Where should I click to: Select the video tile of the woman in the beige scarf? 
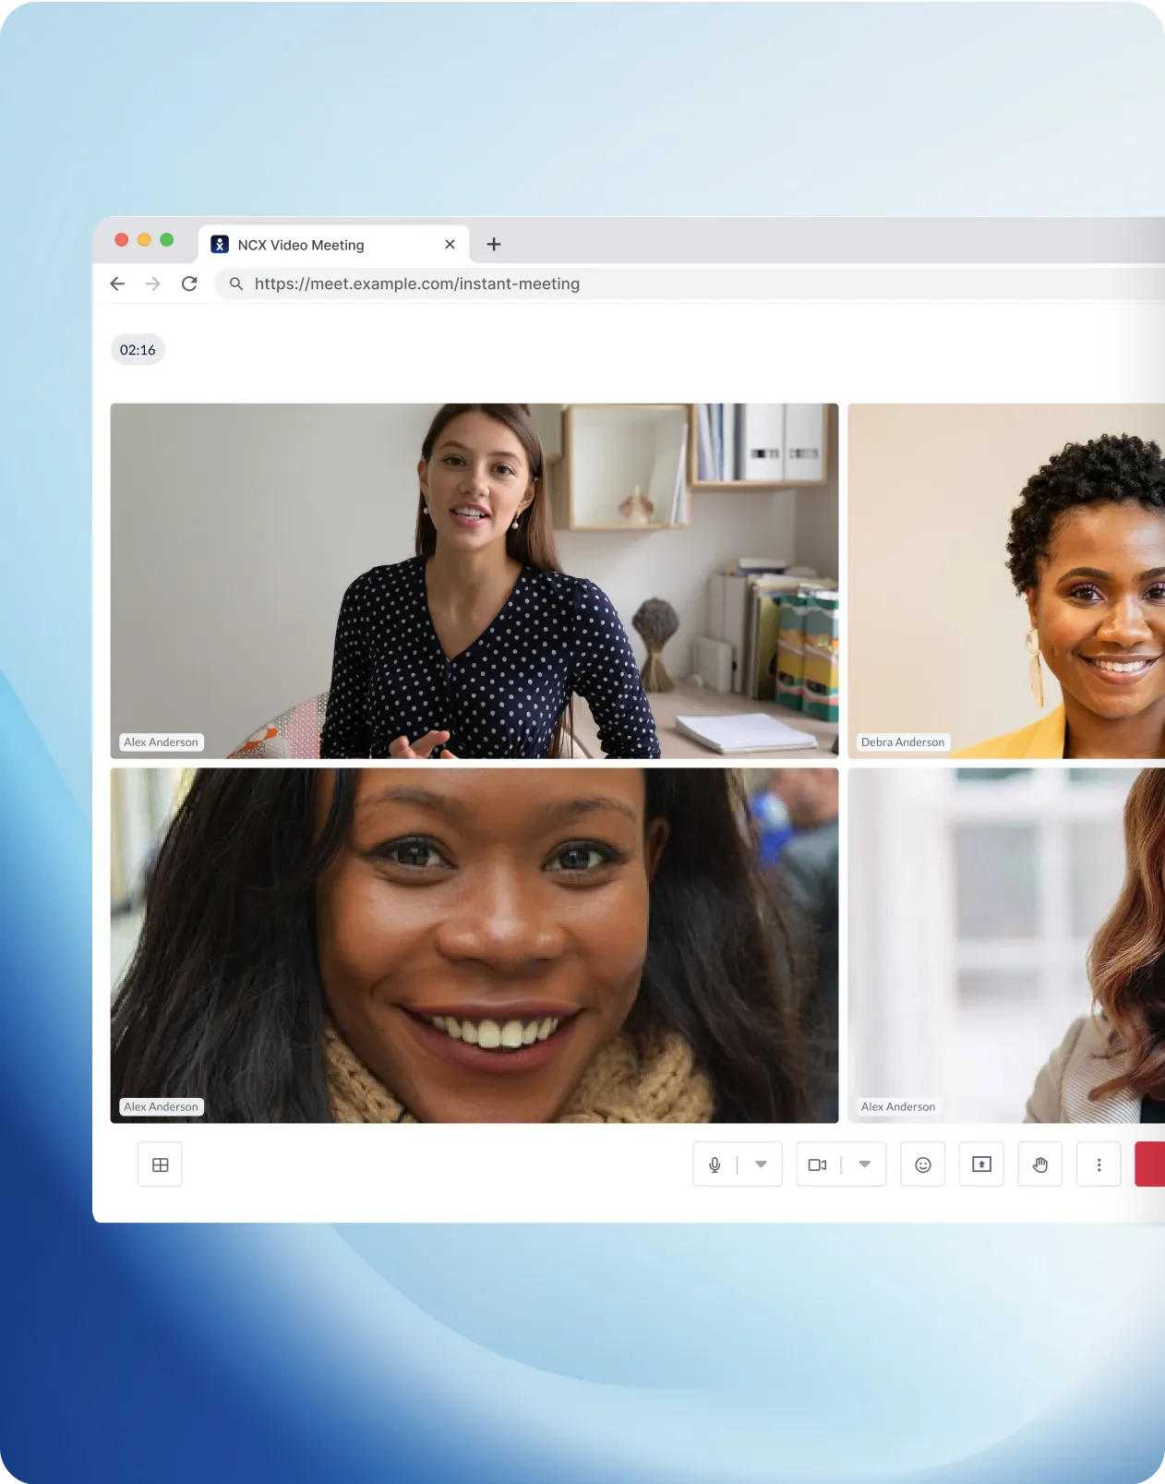coord(474,946)
